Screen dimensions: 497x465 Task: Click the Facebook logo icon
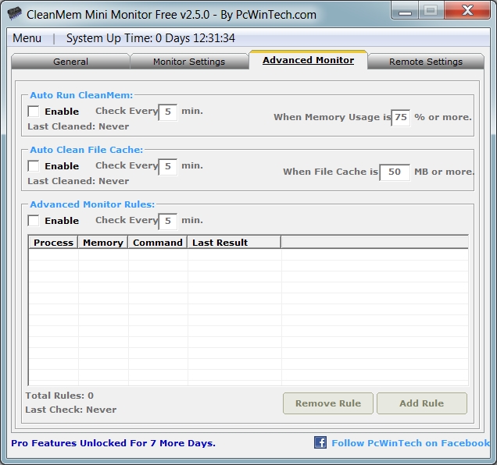tap(320, 442)
